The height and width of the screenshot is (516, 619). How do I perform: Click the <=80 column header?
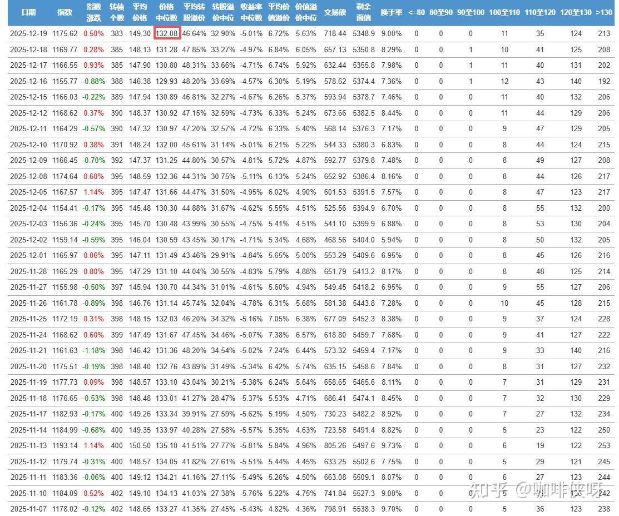[416, 12]
